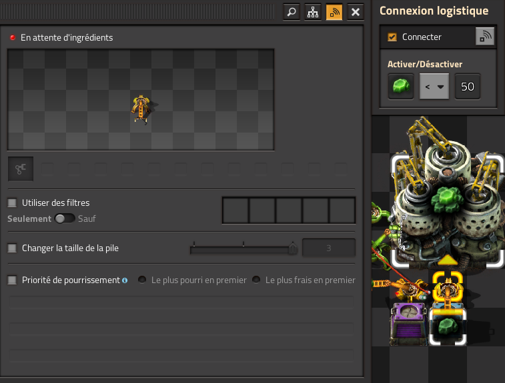Enable the Priorité de pourrissement checkbox
The width and height of the screenshot is (505, 383).
tap(12, 280)
